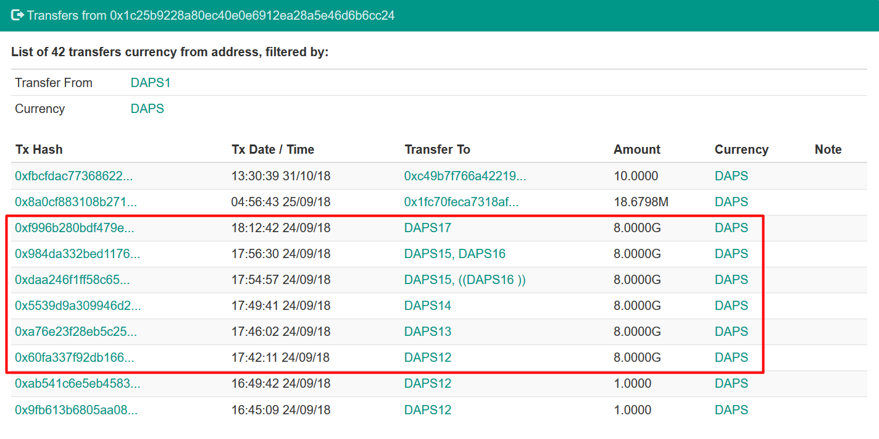
Task: Click the Amount column header
Action: [x=637, y=149]
